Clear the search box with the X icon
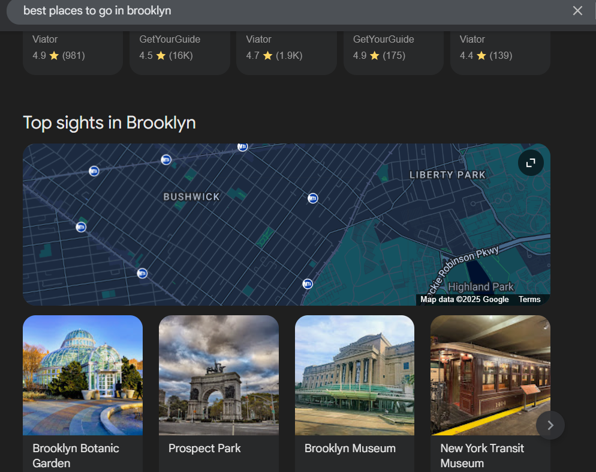The image size is (596, 472). coord(577,11)
